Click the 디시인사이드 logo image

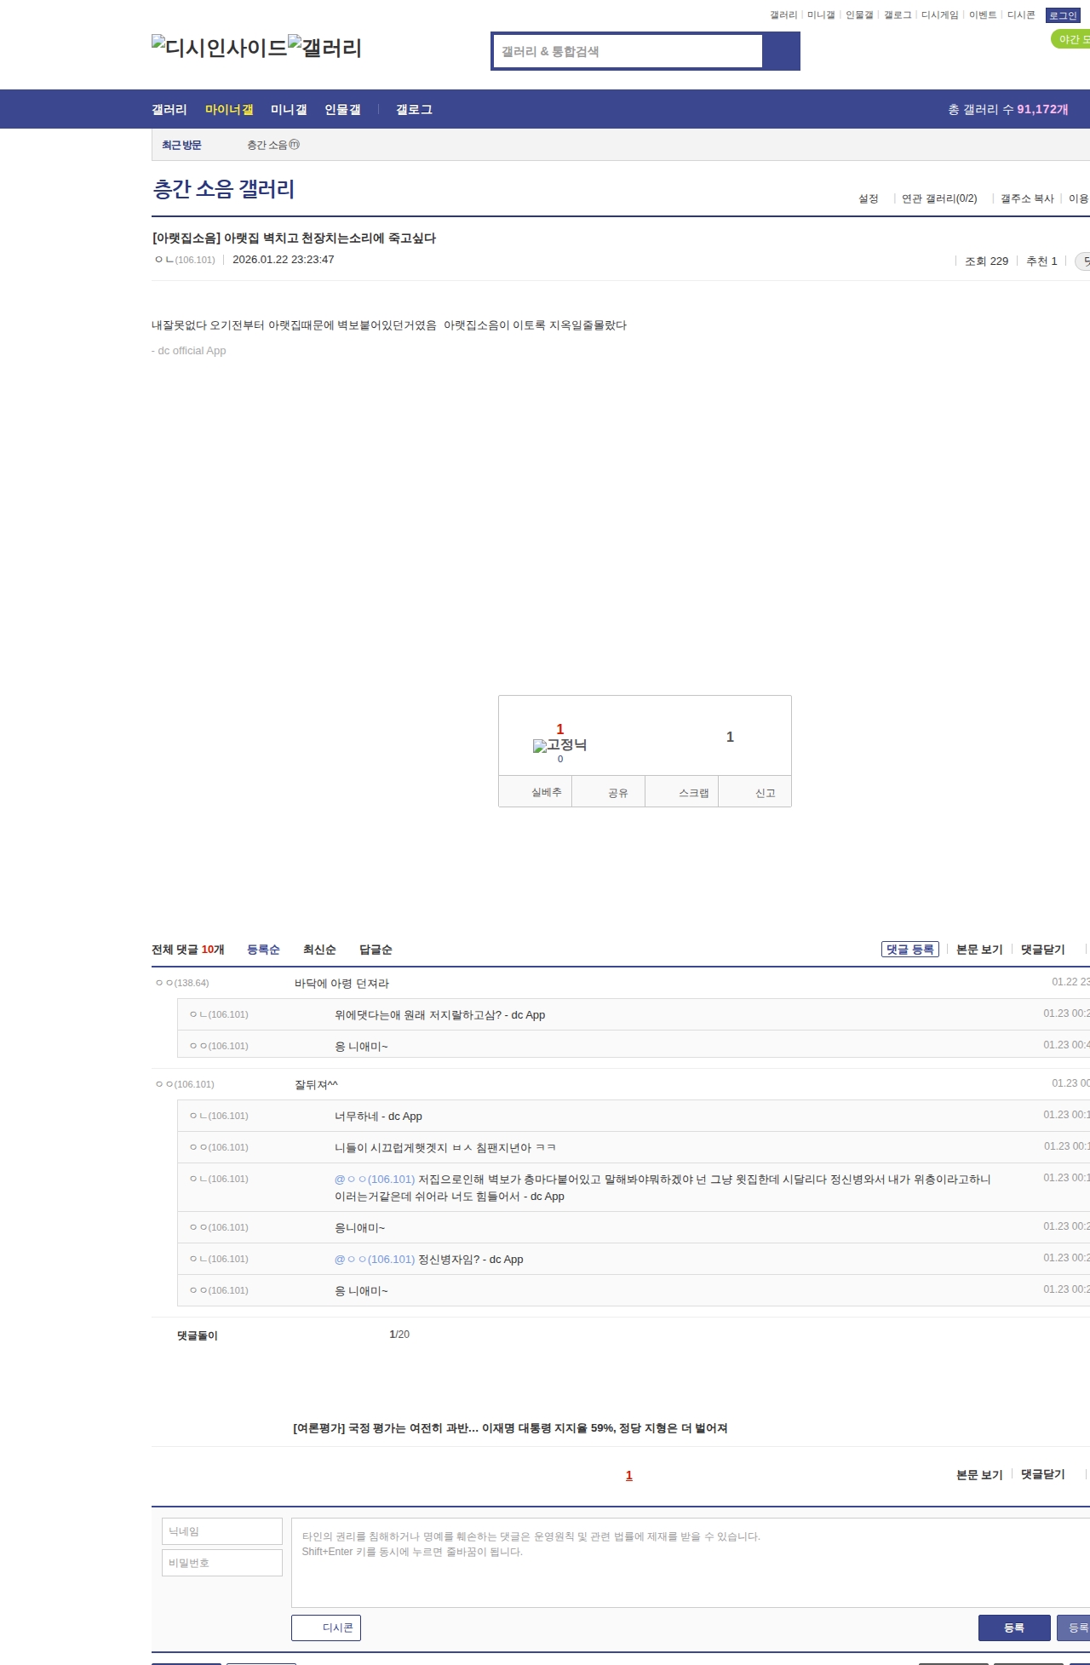tap(220, 47)
